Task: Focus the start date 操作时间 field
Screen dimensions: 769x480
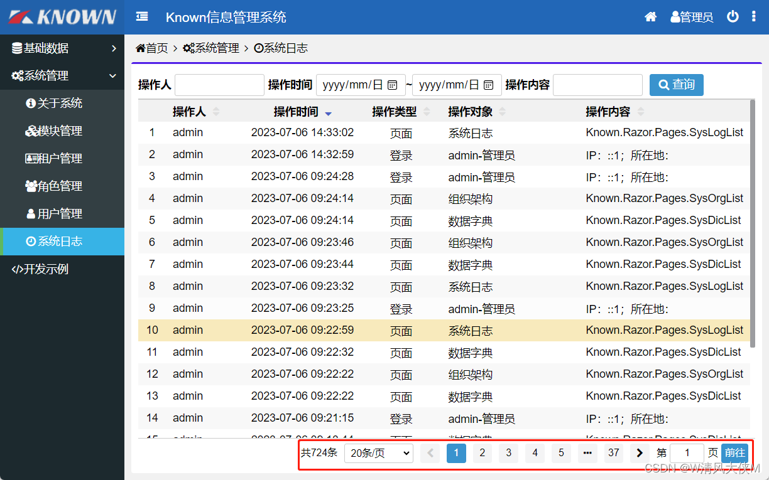Action: point(360,85)
